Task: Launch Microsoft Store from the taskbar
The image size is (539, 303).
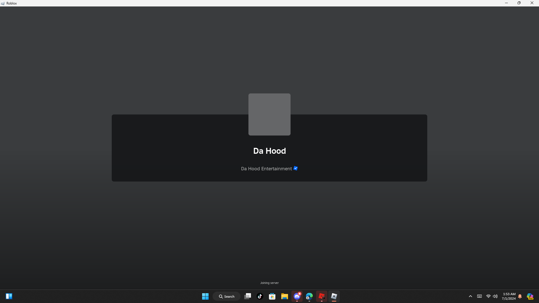Action: (272, 296)
